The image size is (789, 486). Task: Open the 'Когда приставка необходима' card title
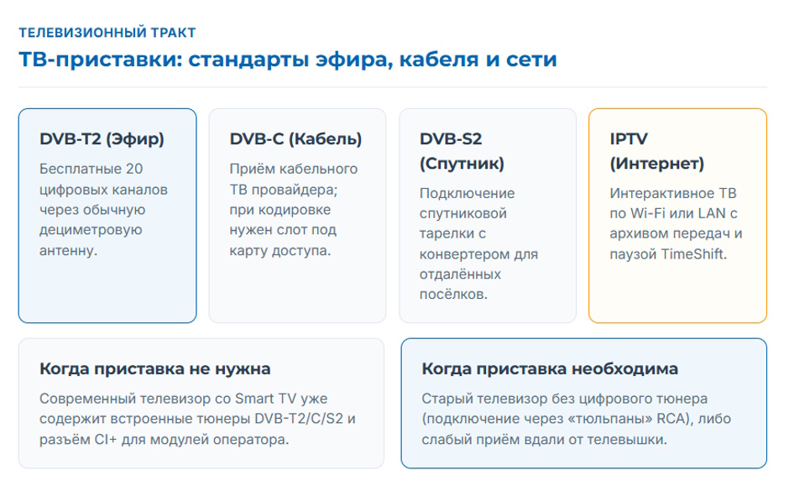pos(550,368)
